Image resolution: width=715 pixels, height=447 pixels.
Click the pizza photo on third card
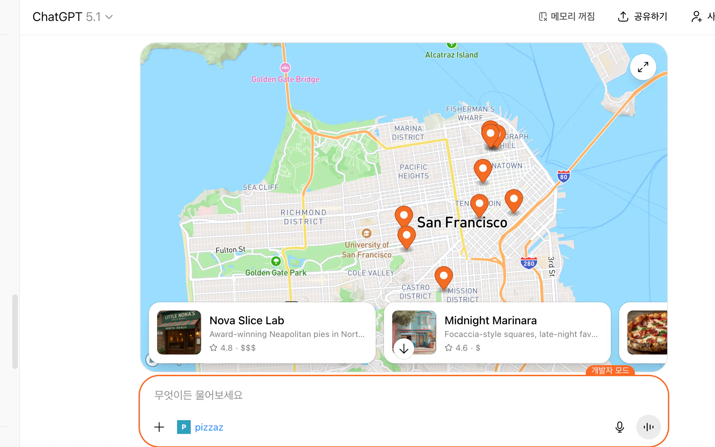647,332
